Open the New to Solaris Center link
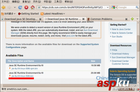This screenshot has height=92, width=140. point(122,33)
